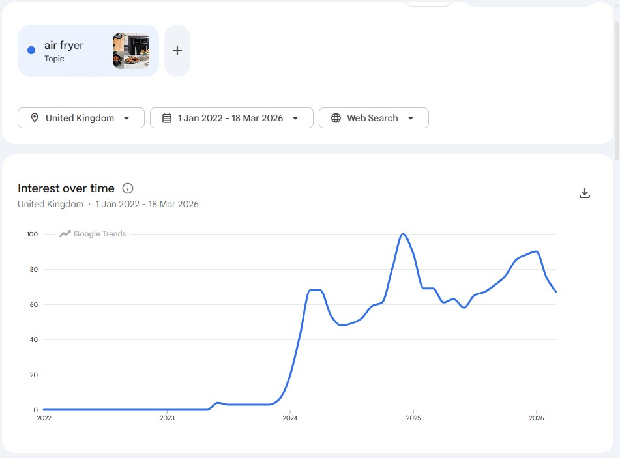Click the chart subtitle United Kingdom date range
The width and height of the screenshot is (620, 458).
[x=108, y=204]
